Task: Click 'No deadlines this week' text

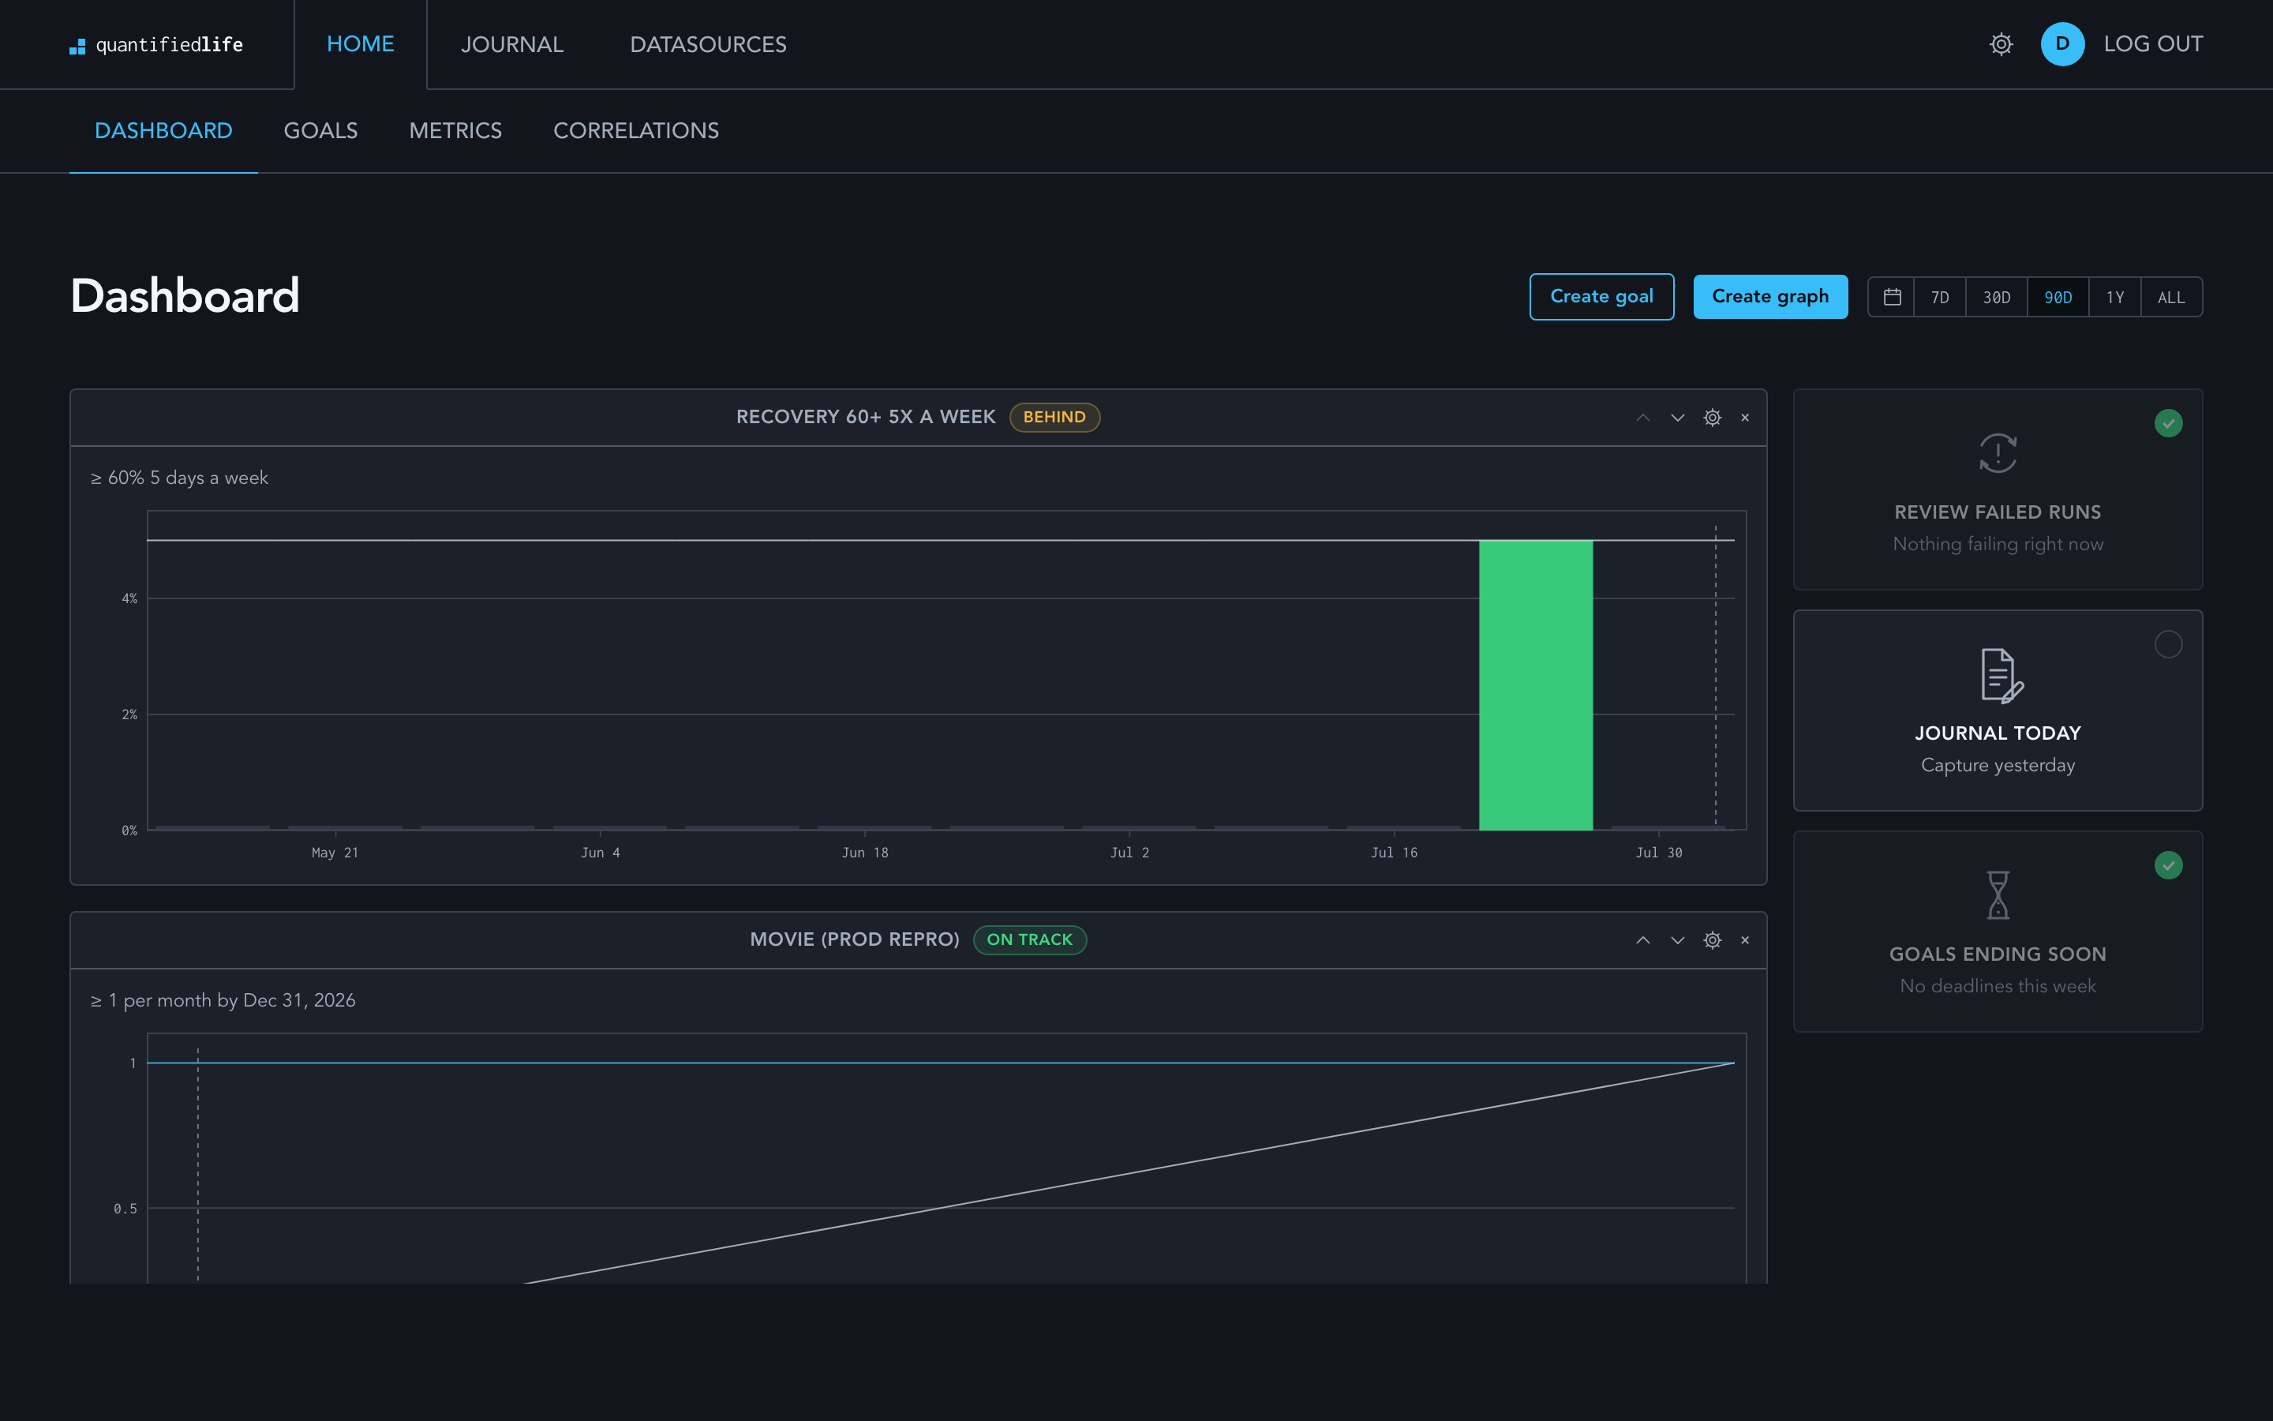Action: click(1998, 986)
